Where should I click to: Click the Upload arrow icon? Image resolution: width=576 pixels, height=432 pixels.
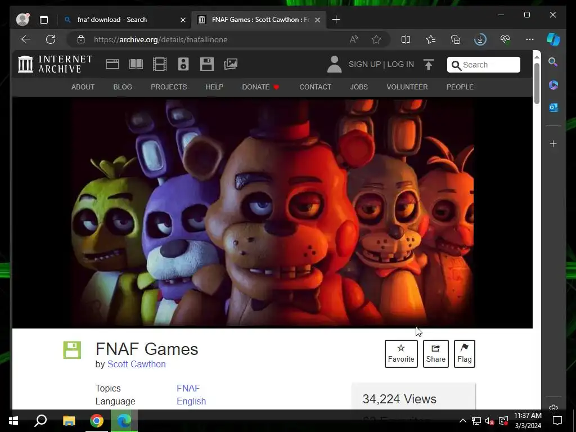tap(428, 64)
